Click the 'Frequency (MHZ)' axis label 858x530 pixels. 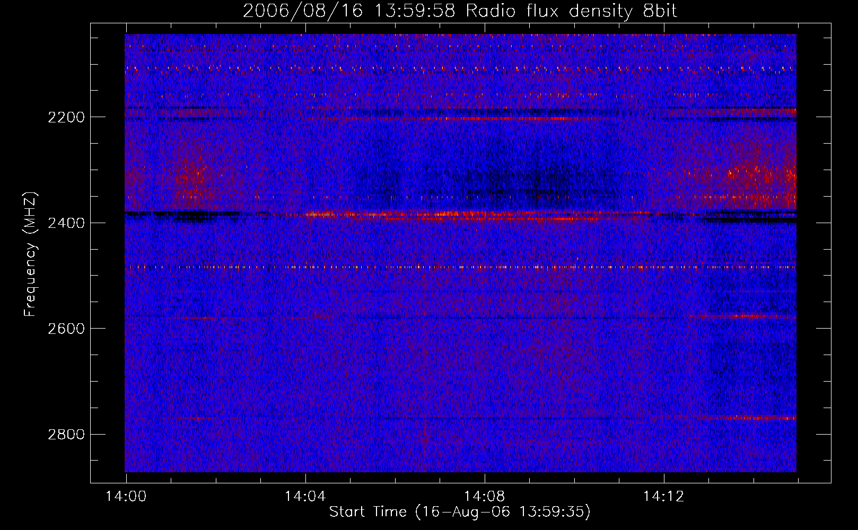[30, 254]
